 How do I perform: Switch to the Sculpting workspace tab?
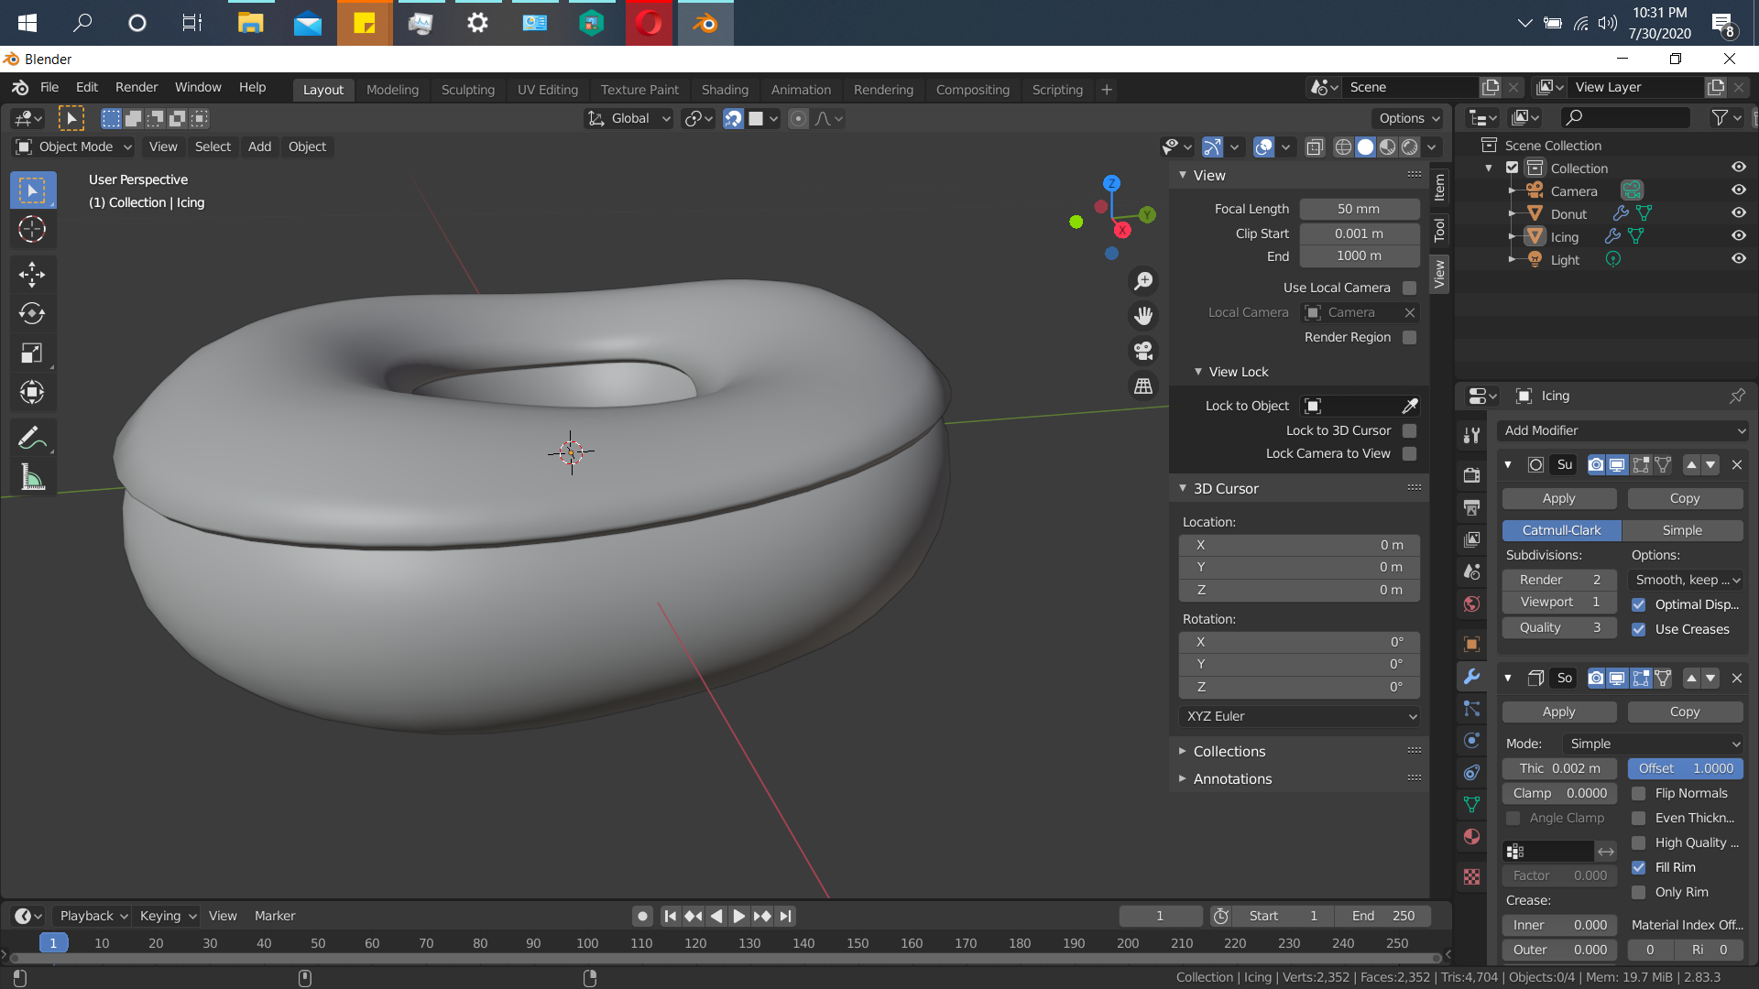click(467, 90)
